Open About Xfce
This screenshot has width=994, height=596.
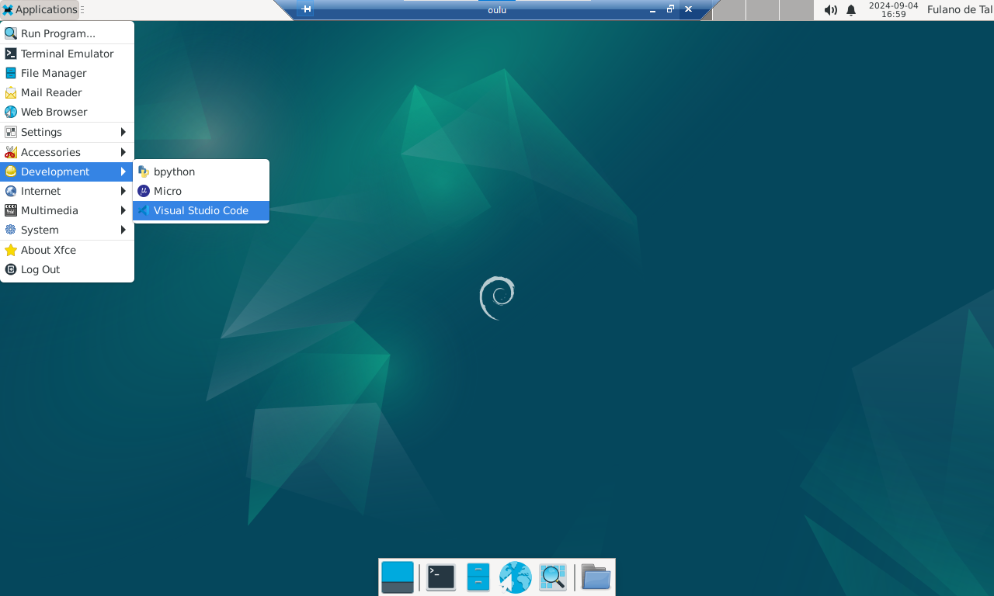click(x=47, y=250)
